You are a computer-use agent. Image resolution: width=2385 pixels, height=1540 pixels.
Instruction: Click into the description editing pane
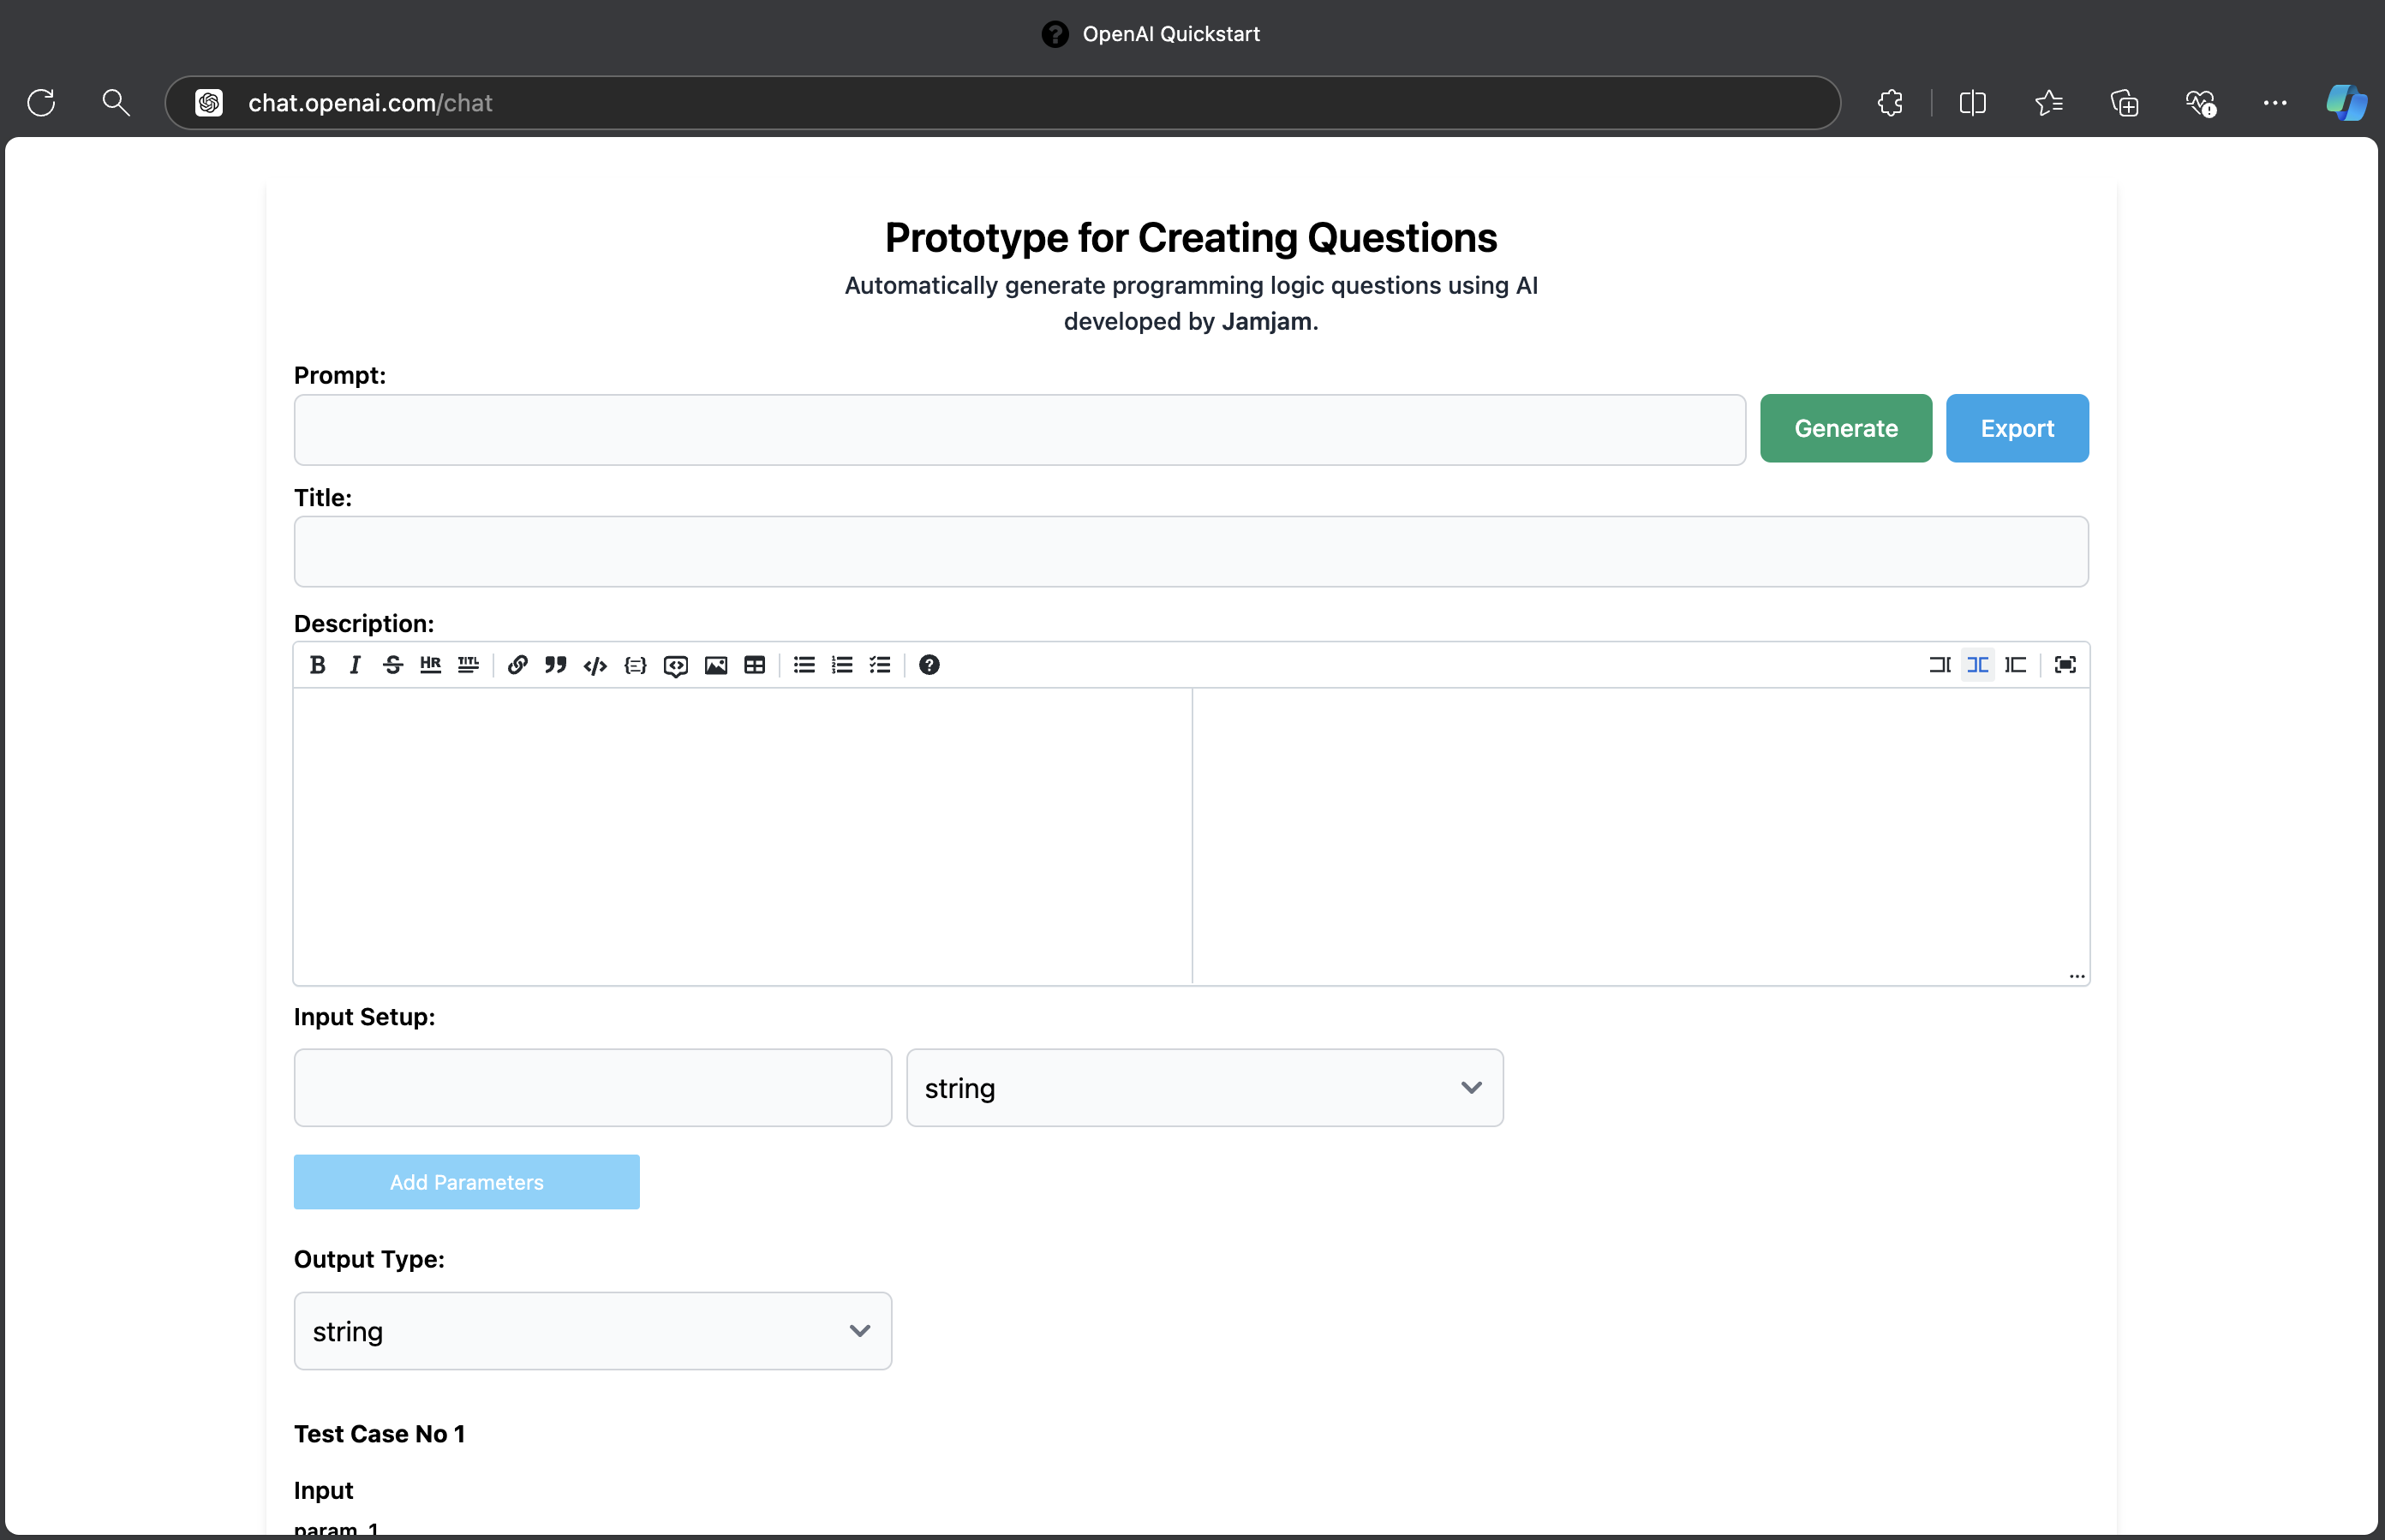click(742, 835)
